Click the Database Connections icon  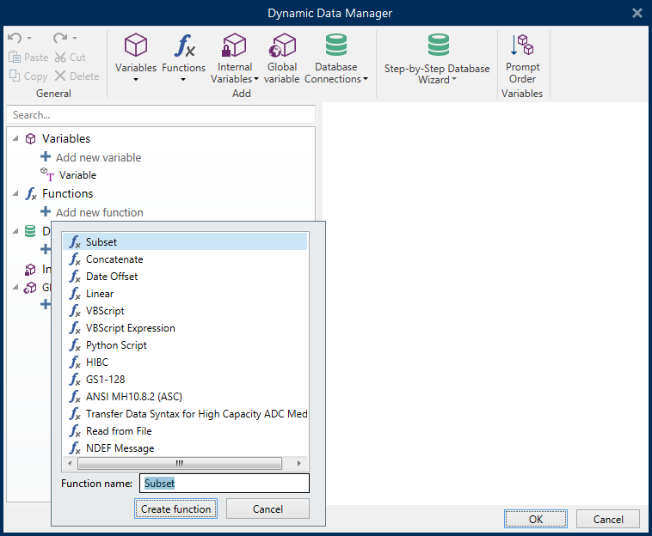click(x=336, y=46)
